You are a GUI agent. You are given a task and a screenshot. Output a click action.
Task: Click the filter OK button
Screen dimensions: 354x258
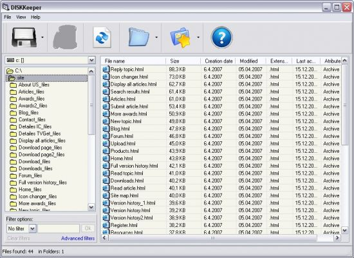[88, 228]
